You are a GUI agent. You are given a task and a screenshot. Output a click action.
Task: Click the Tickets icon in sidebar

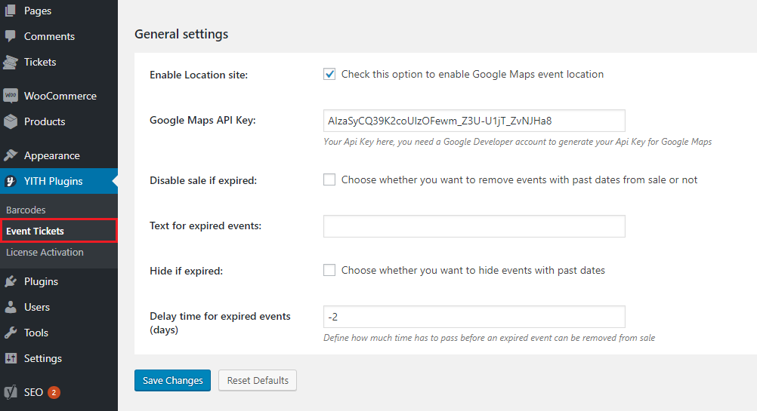(x=11, y=62)
